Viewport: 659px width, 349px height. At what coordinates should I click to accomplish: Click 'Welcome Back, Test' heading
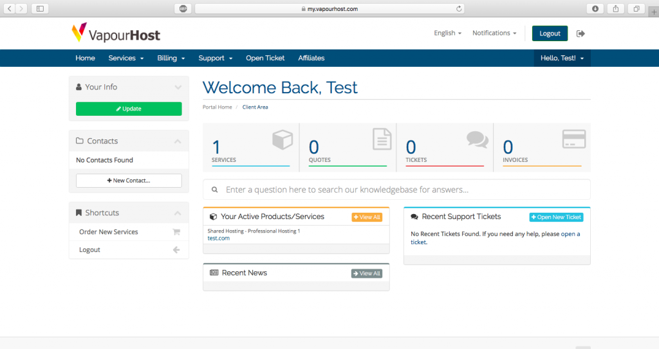click(281, 87)
